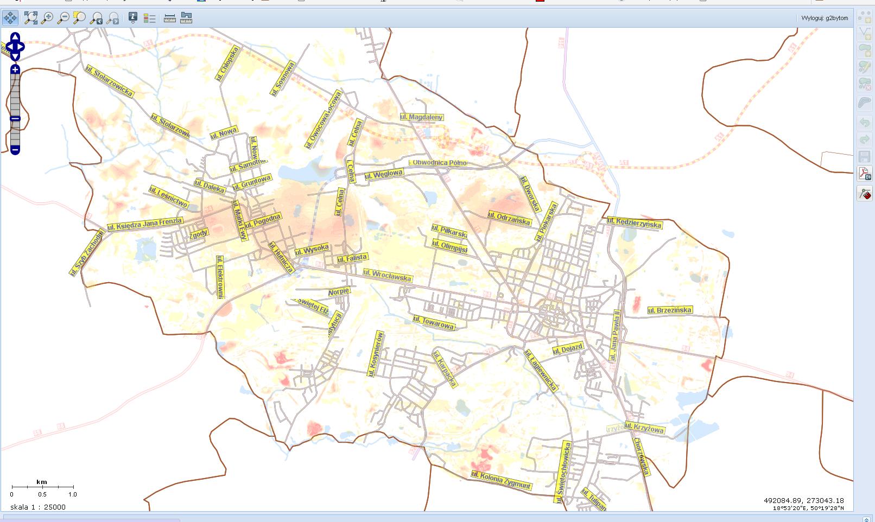The width and height of the screenshot is (875, 522).
Task: Click the ul. Piekarska street label
Action: pos(547,222)
